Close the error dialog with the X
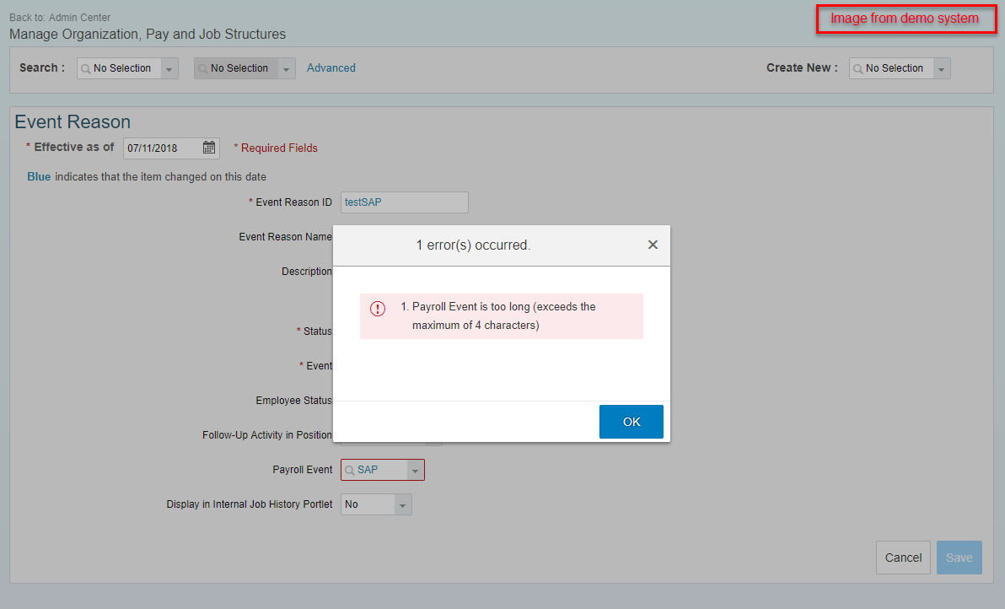 tap(653, 245)
